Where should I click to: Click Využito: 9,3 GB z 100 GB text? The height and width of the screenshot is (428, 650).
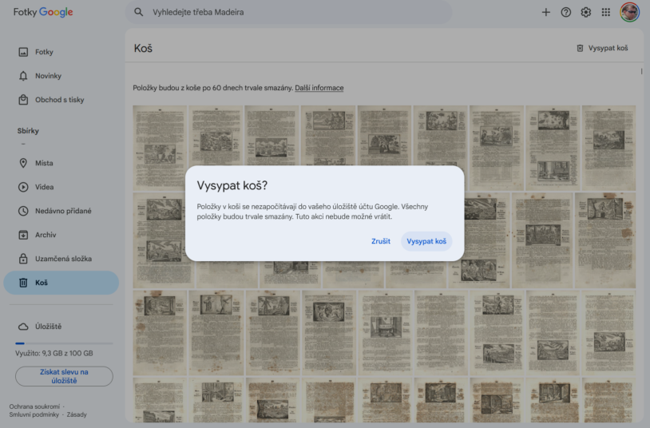click(54, 354)
